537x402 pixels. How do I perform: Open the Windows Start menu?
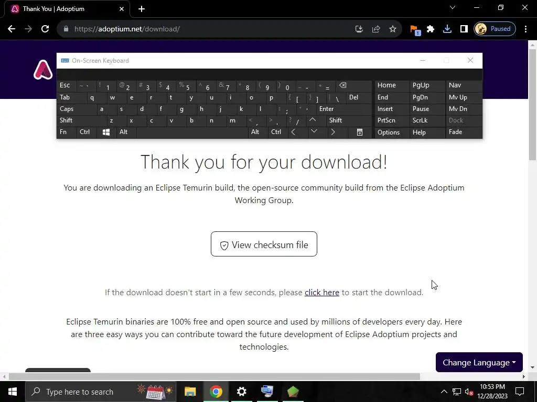(13, 392)
